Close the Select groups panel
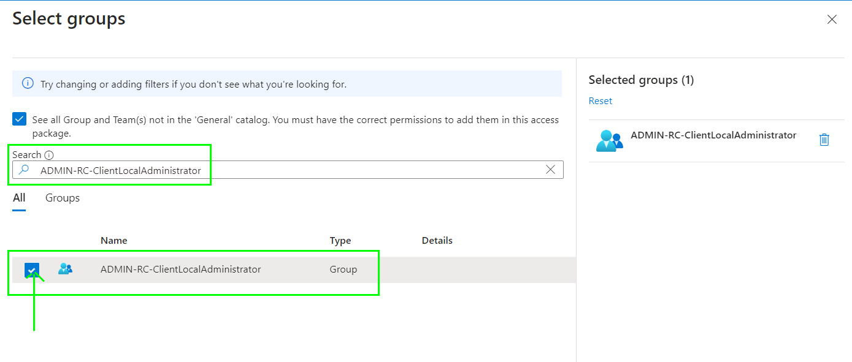This screenshot has height=362, width=852. (x=832, y=20)
